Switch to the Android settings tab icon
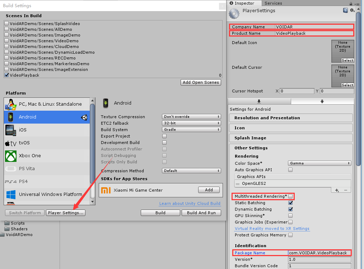The height and width of the screenshot is (269, 364). (322, 101)
